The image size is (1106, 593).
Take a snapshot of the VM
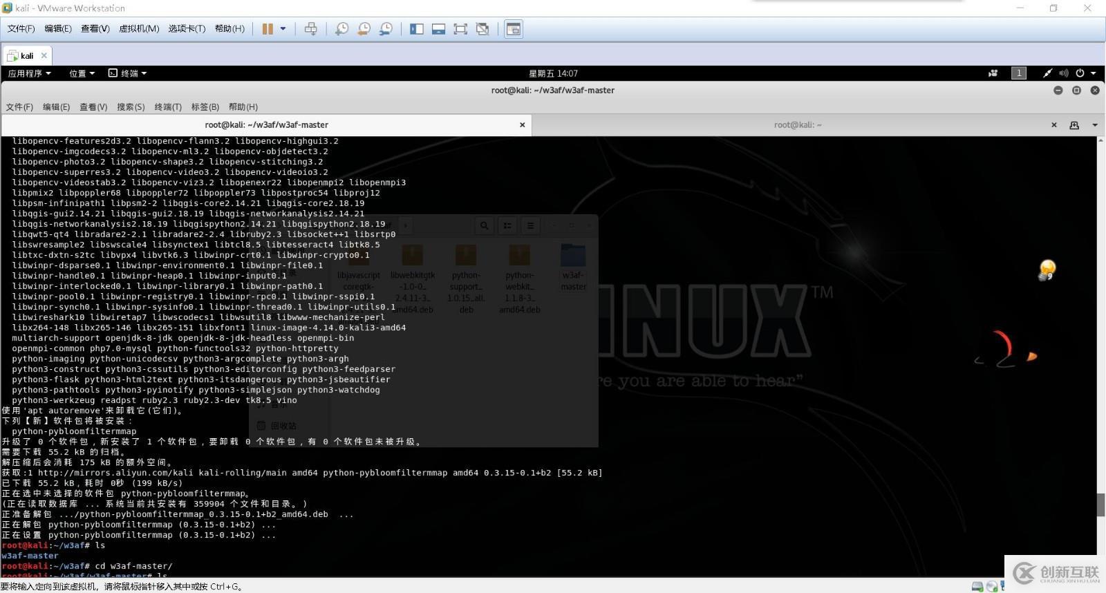[x=341, y=29]
